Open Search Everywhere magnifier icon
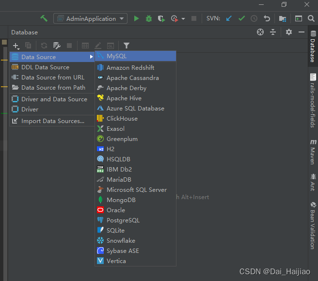Image resolution: width=318 pixels, height=281 pixels. 311,18
